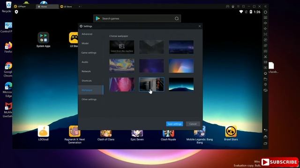Image resolution: width=300 pixels, height=168 pixels.
Task: Switch to the Home tab
Action: (47, 7)
